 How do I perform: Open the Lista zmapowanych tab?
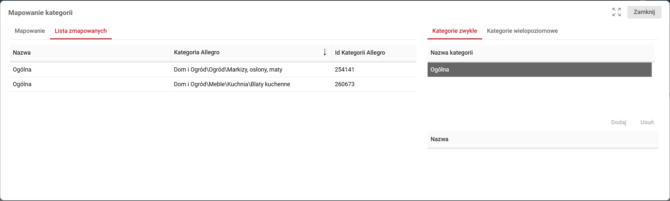(x=81, y=31)
